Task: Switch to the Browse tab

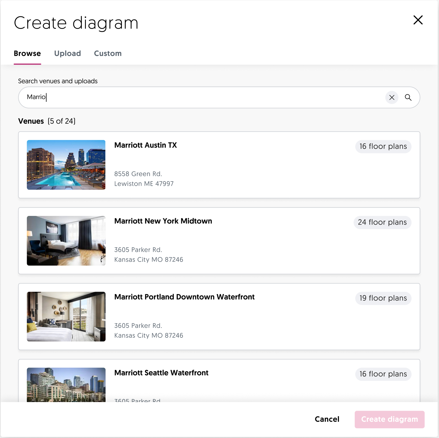Action: pos(27,54)
